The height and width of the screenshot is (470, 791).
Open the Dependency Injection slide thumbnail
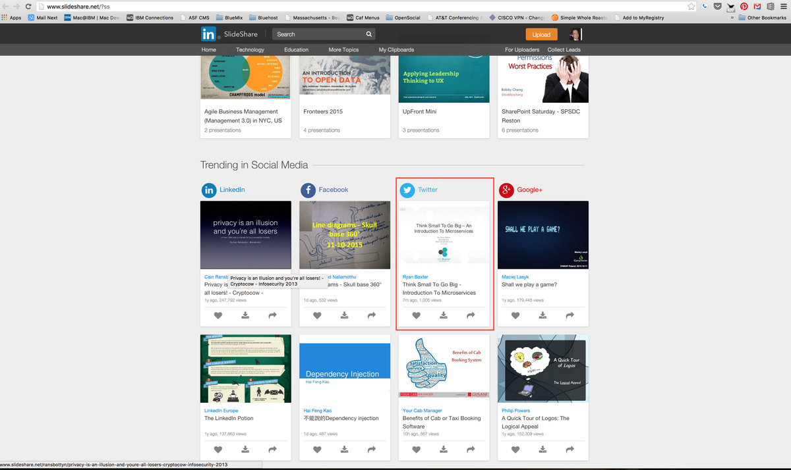point(345,369)
